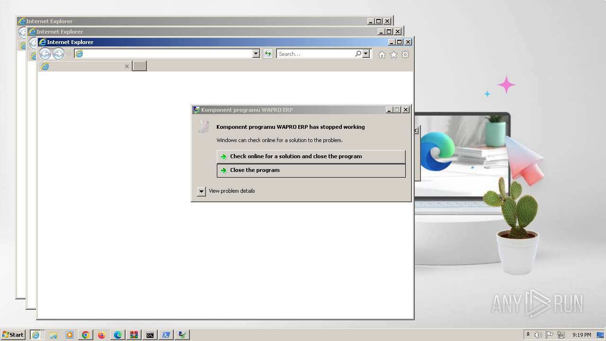Click front Internet Explorer title bar logo
Screen dimensions: 606x341
(43, 42)
